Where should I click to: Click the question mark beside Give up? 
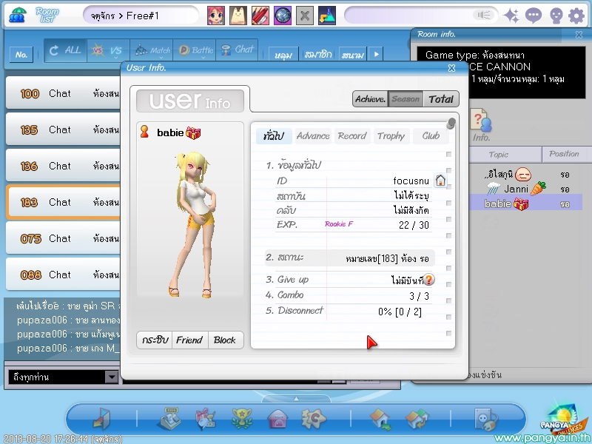coord(428,280)
